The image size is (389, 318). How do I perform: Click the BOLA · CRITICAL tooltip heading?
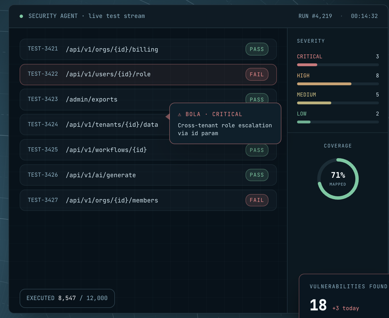click(214, 114)
